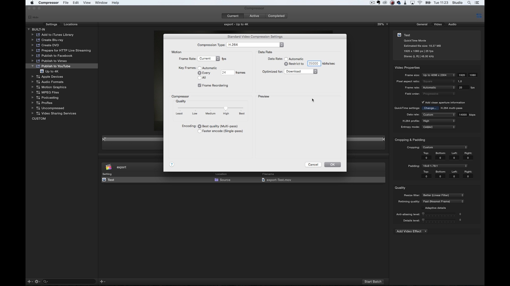
Task: Open the Wi-Fi status menu
Action: pyautogui.click(x=420, y=3)
